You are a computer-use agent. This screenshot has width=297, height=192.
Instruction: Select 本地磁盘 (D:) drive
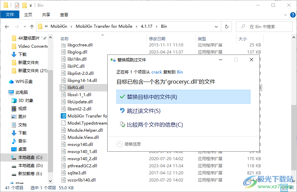27,166
